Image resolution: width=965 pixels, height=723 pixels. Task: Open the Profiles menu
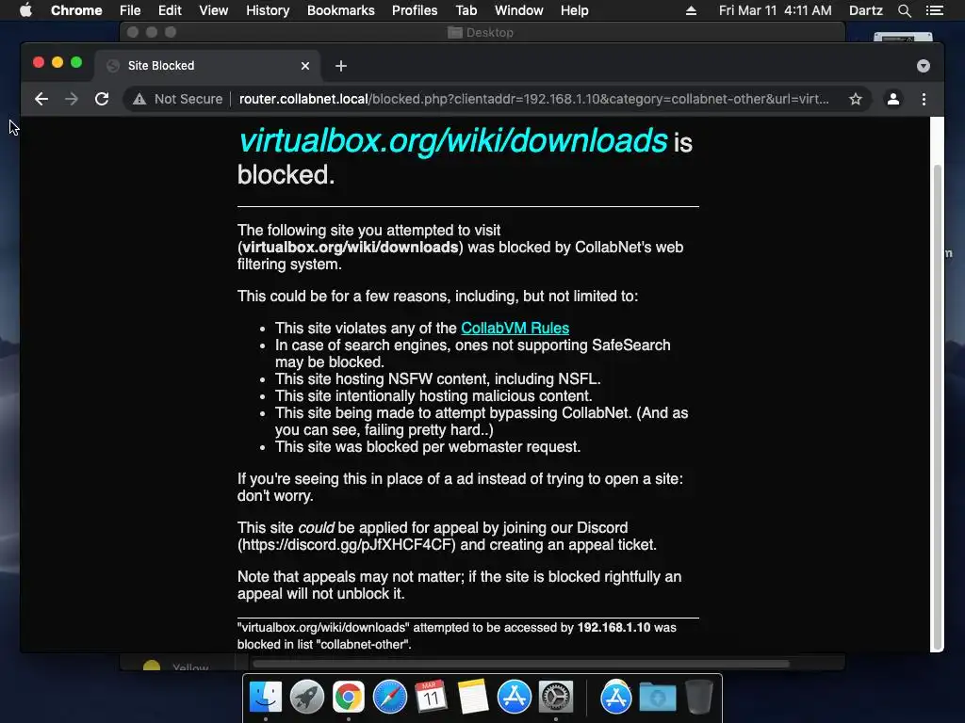tap(415, 10)
